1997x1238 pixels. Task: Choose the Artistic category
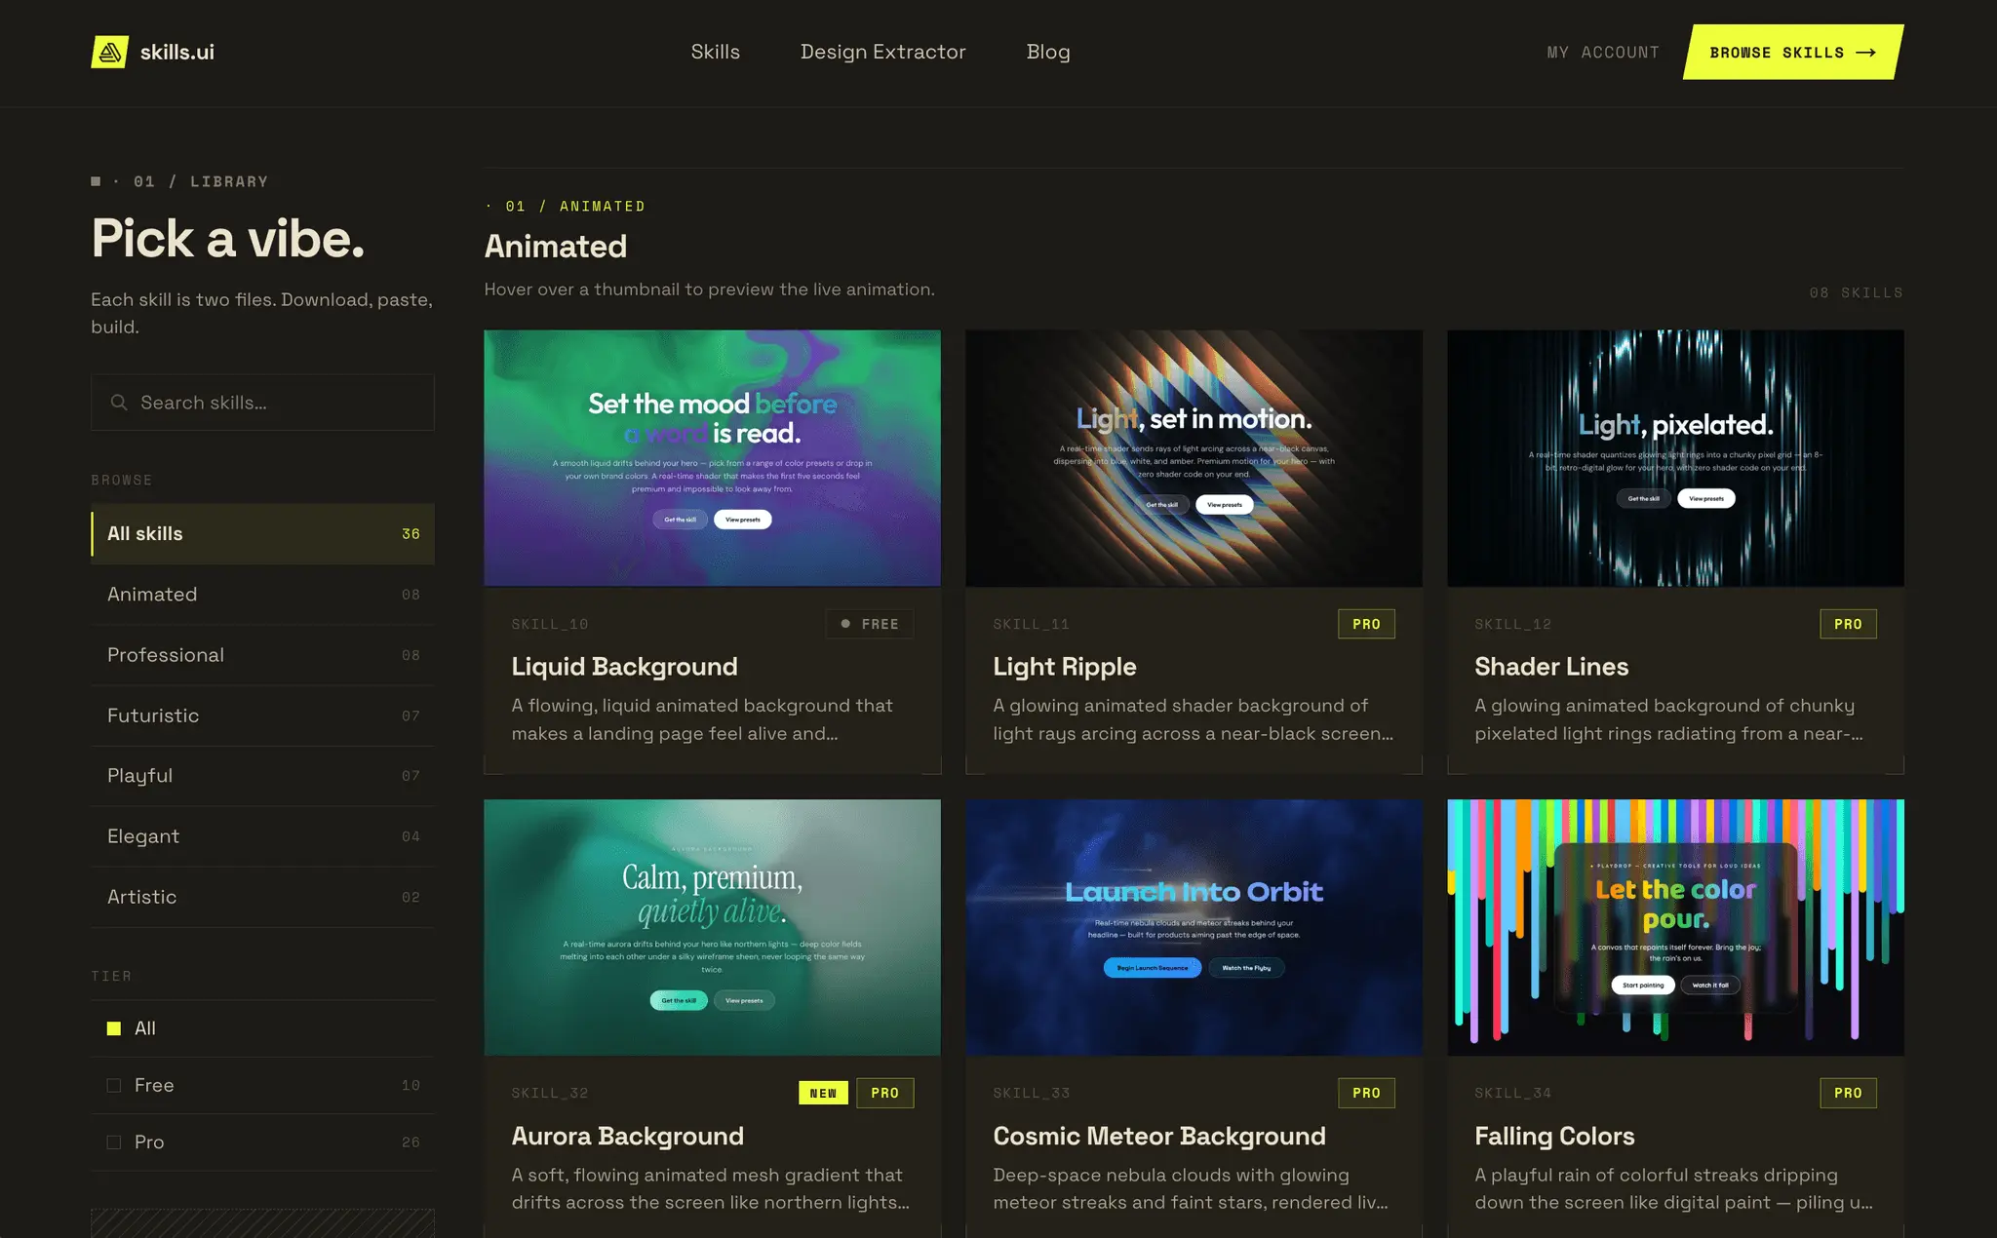coord(262,897)
